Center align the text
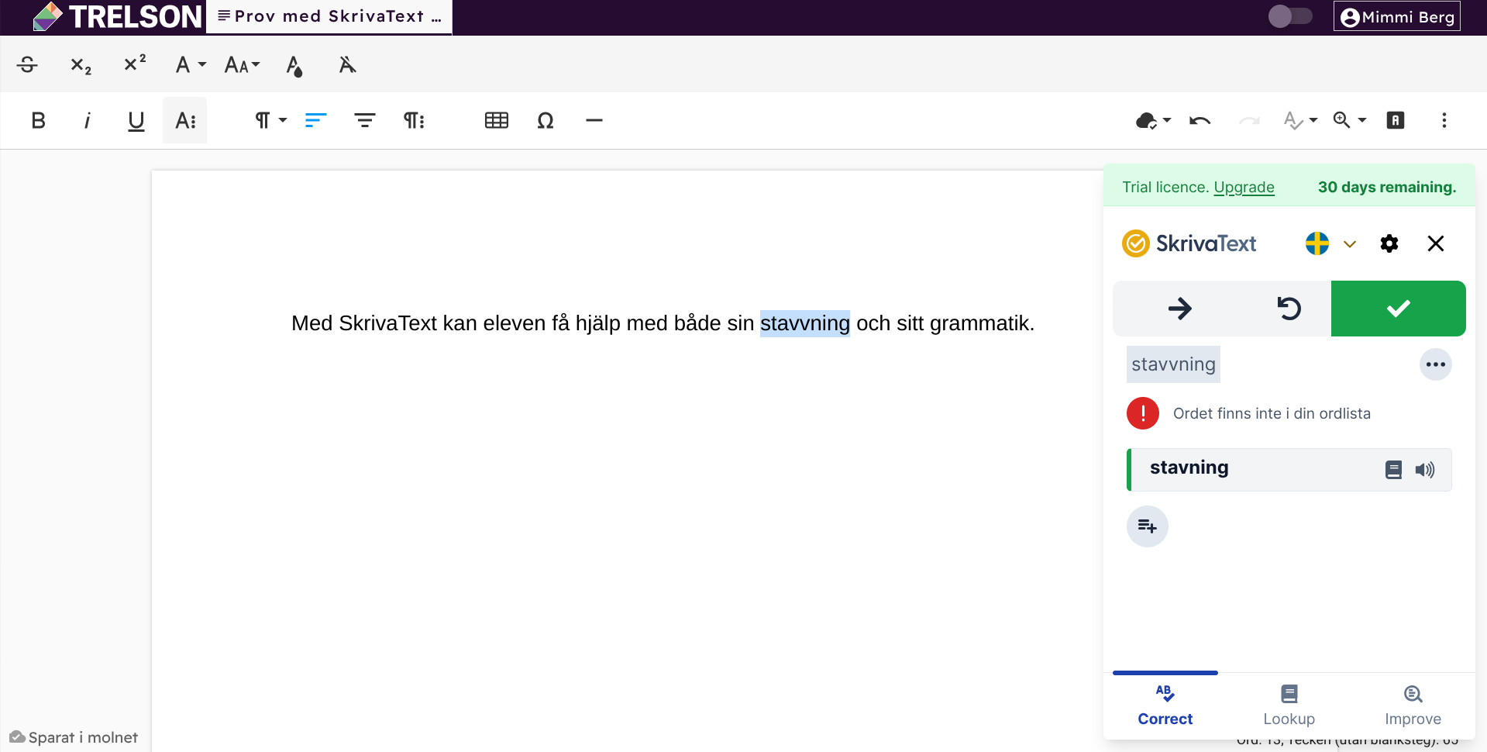 coord(364,120)
